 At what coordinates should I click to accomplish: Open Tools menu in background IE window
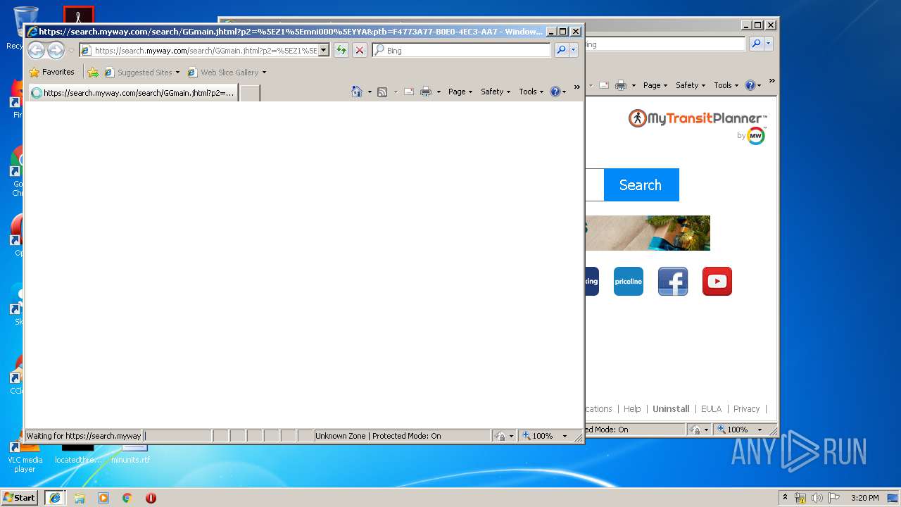point(726,85)
